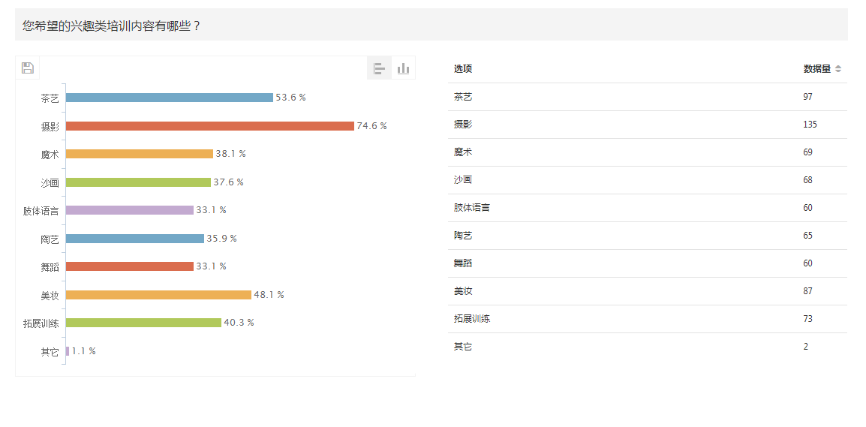The image size is (866, 427).
Task: Click the green 拓展训练 bar
Action: 143,323
